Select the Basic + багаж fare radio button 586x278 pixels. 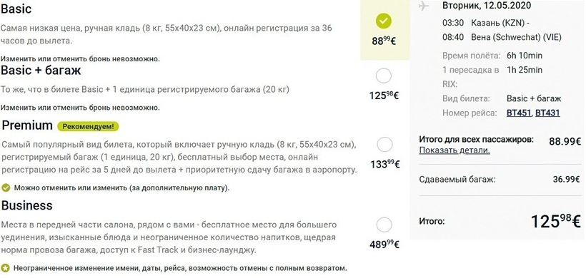tap(384, 76)
